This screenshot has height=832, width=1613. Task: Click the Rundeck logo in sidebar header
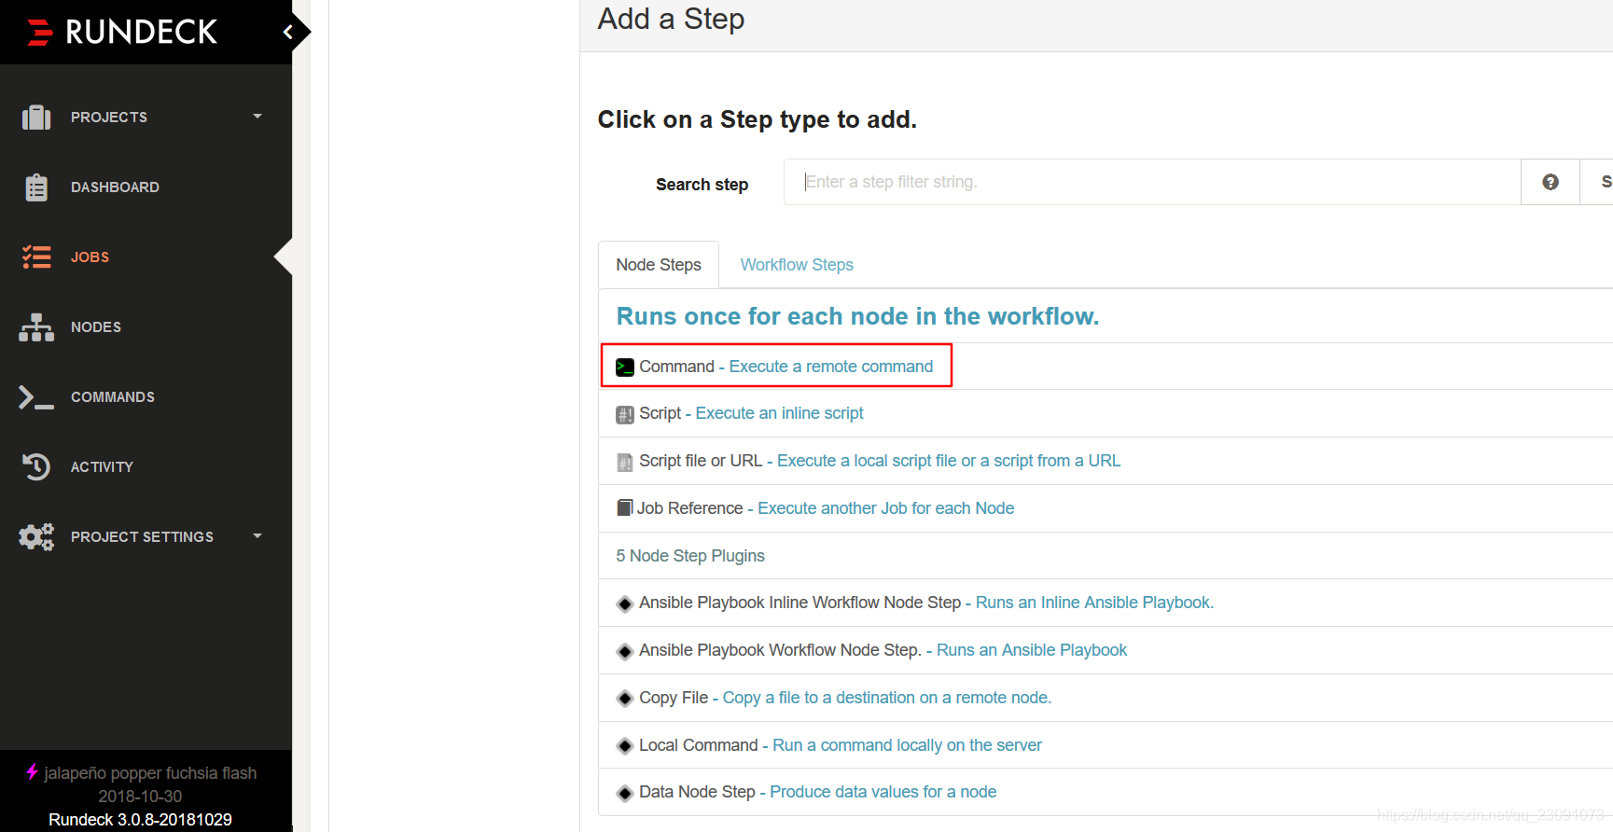pos(122,32)
